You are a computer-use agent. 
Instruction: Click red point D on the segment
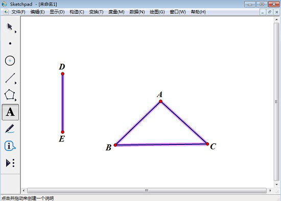[62, 74]
